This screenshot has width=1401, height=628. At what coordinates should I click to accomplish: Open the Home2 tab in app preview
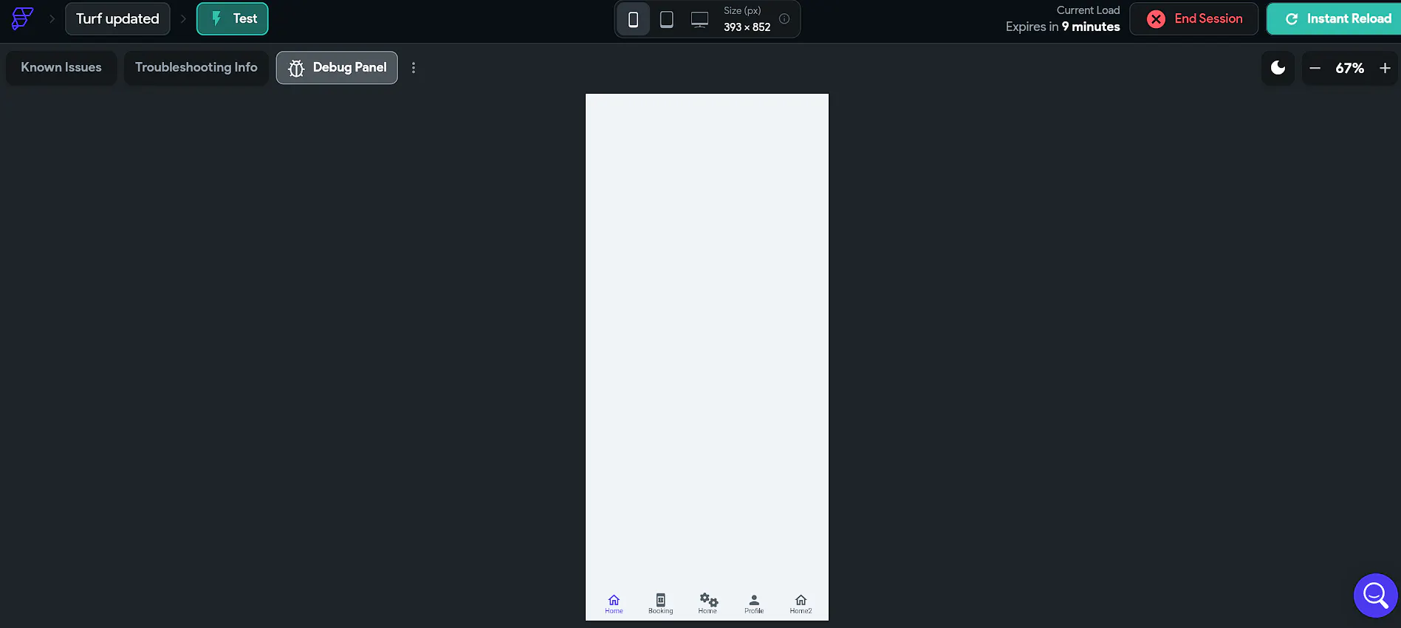click(801, 604)
